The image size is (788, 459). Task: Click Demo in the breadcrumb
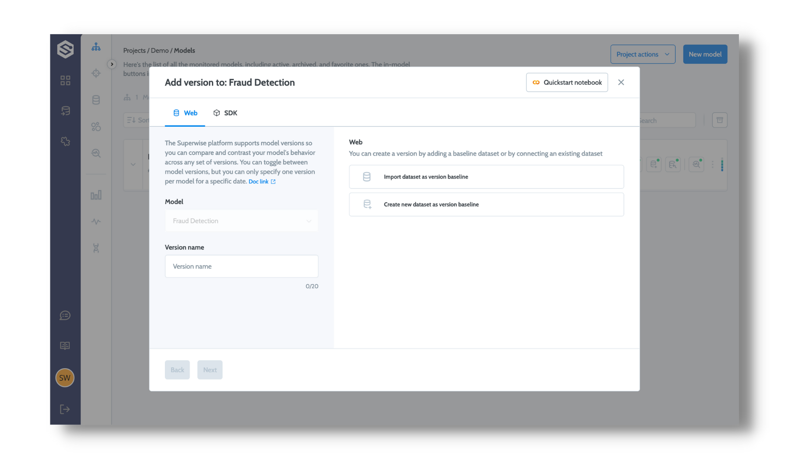160,50
